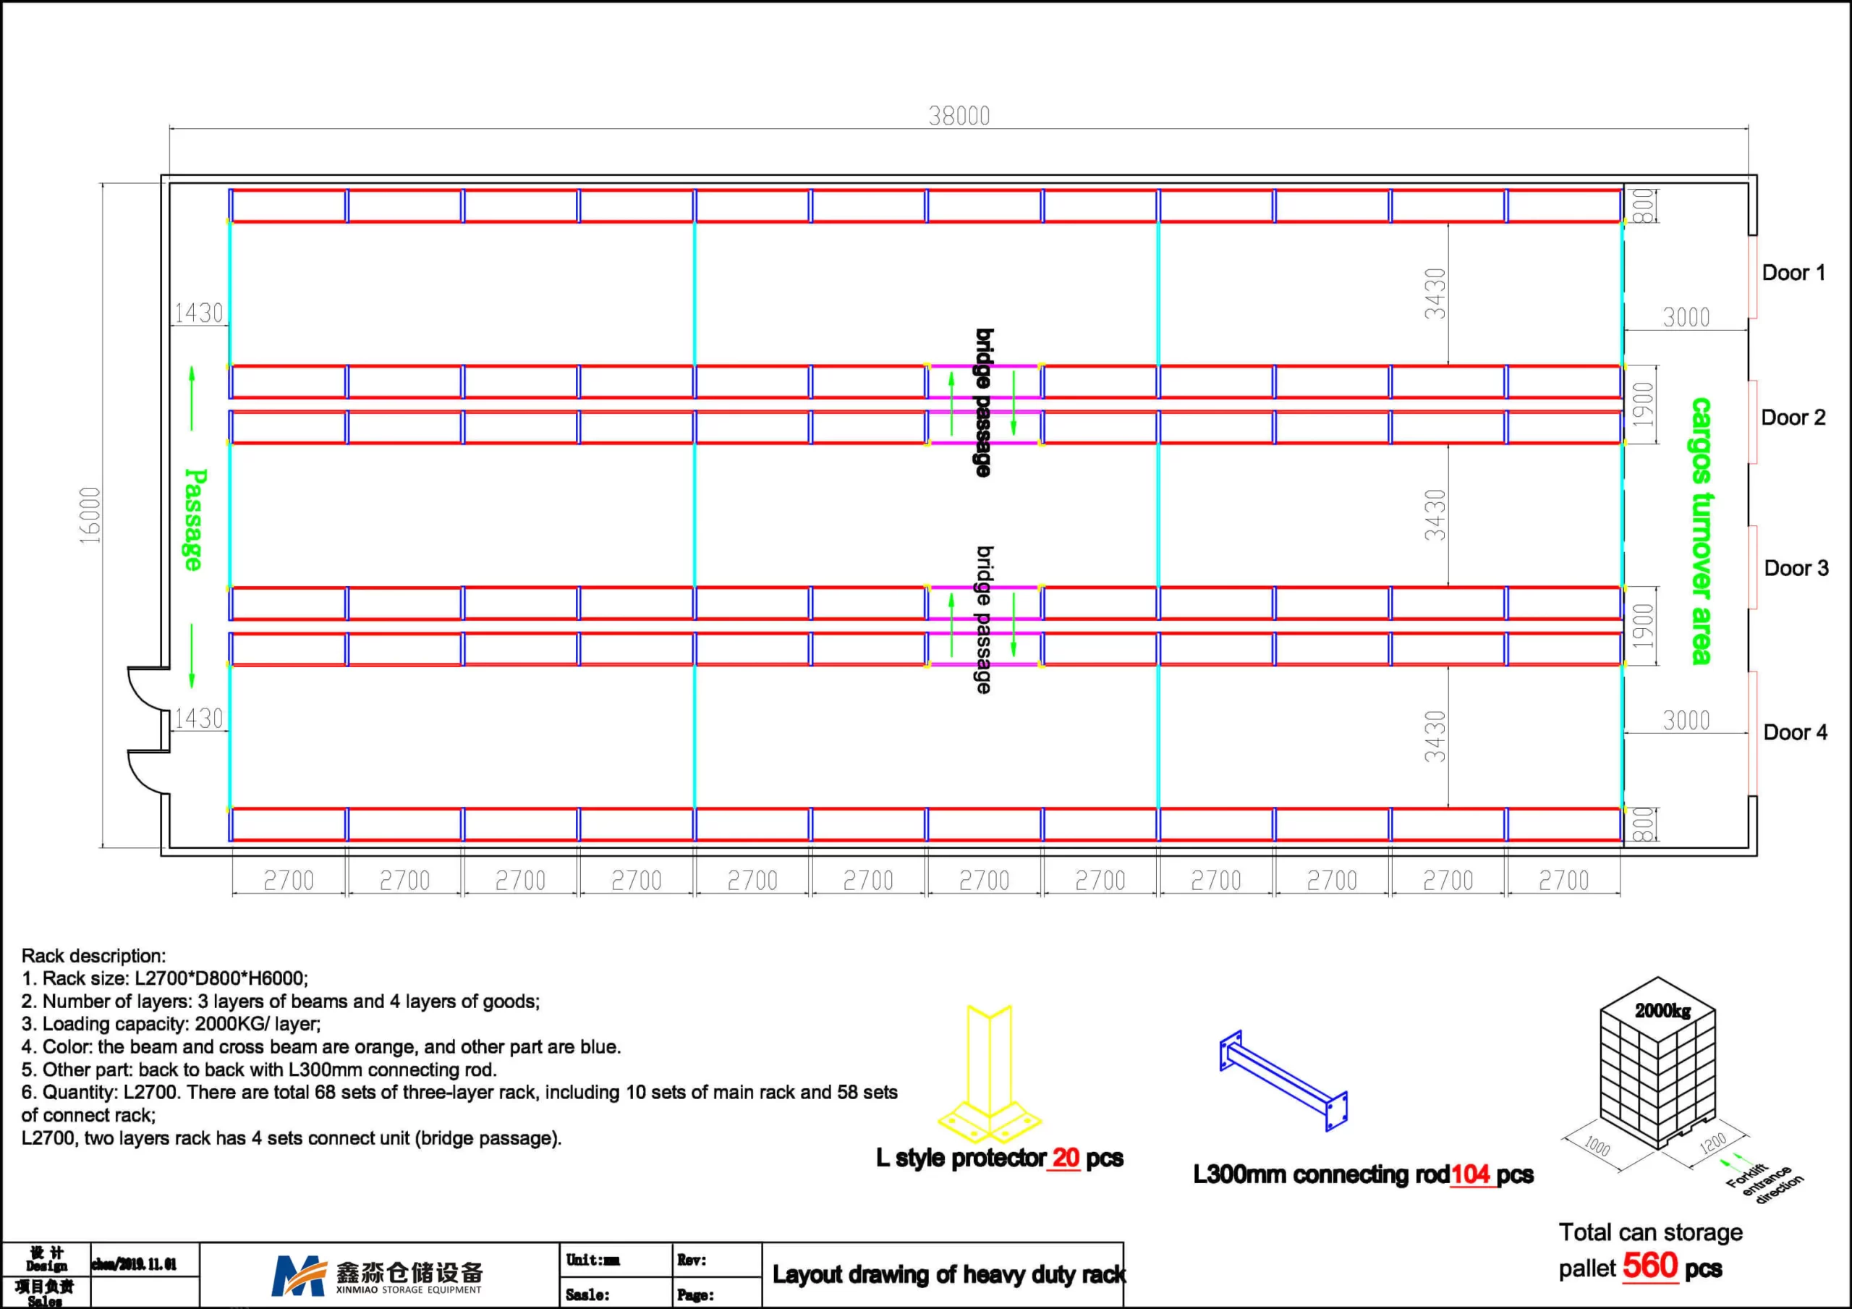The width and height of the screenshot is (1852, 1309).
Task: Click the green arrow above the Passage label
Action: point(192,399)
